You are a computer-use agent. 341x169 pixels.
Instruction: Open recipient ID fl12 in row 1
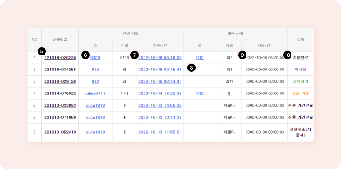[x=200, y=58]
